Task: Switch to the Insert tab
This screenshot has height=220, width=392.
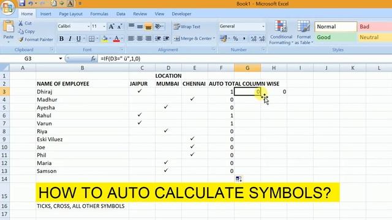Action: coord(45,14)
